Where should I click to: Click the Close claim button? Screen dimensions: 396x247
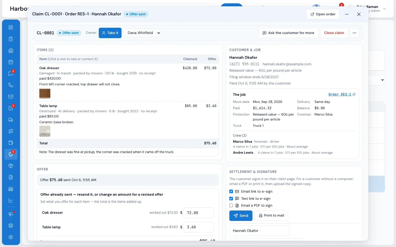334,33
